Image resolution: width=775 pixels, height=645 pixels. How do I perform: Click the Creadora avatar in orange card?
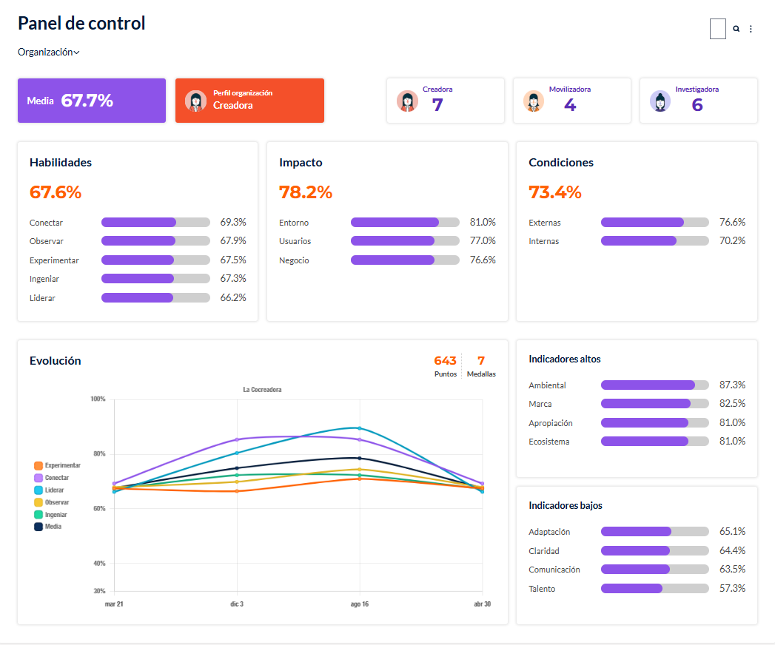(x=195, y=101)
